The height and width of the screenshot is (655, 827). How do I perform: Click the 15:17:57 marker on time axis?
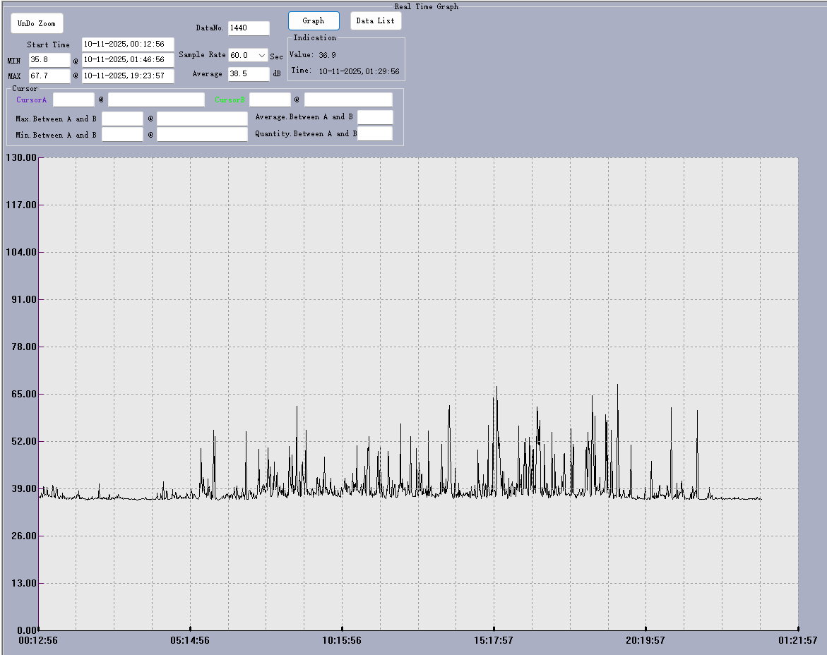494,640
